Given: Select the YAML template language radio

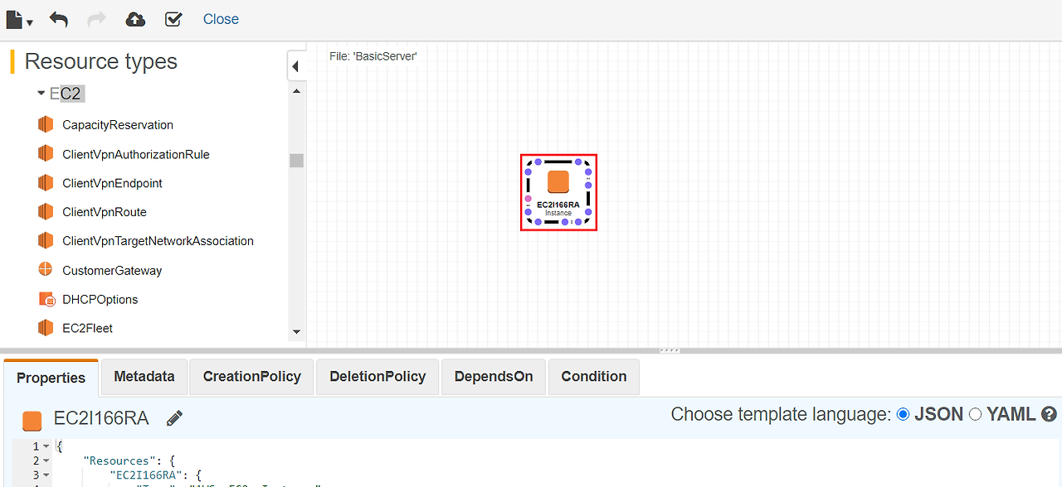Looking at the screenshot, I should [976, 414].
